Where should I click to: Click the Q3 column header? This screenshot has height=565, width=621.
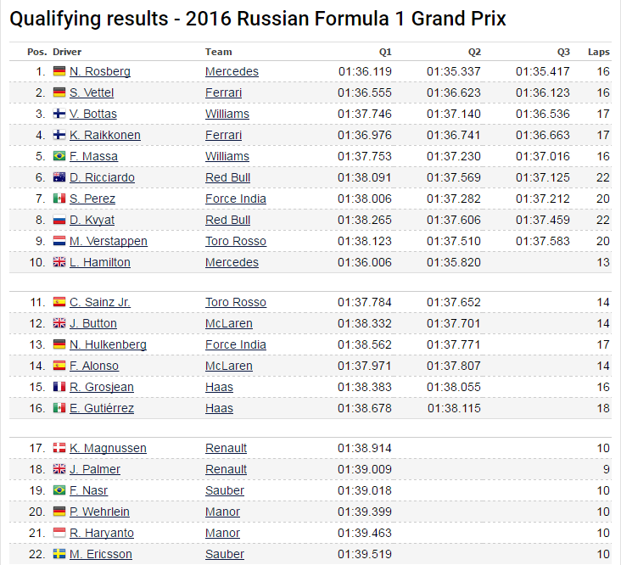pos(563,52)
